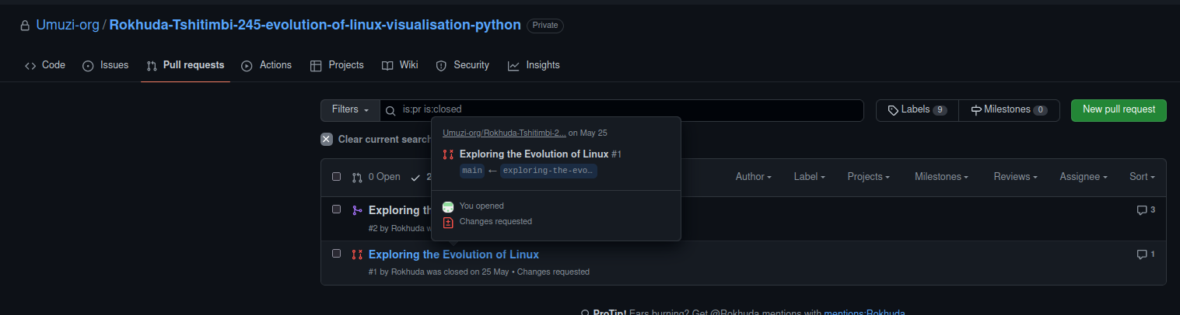Click the merged icon for PR #2

click(x=357, y=210)
